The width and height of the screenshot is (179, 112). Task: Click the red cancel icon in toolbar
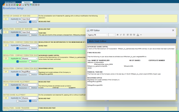click(x=20, y=5)
